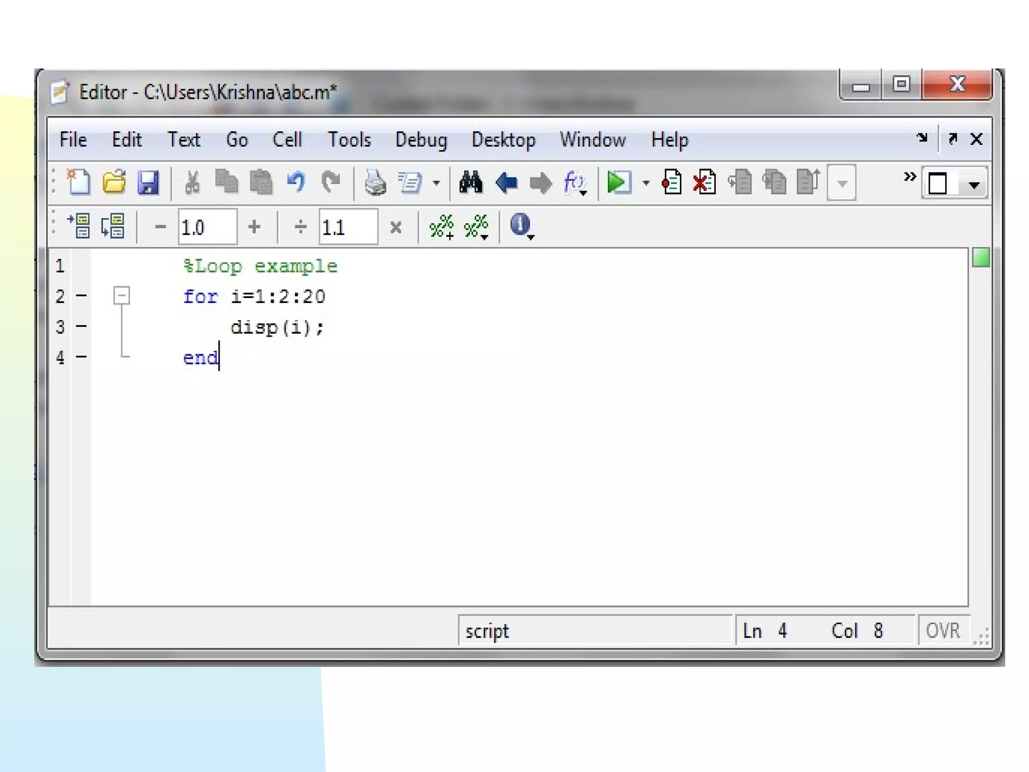This screenshot has height=772, width=1029.
Task: Open the Cell menu
Action: (287, 140)
